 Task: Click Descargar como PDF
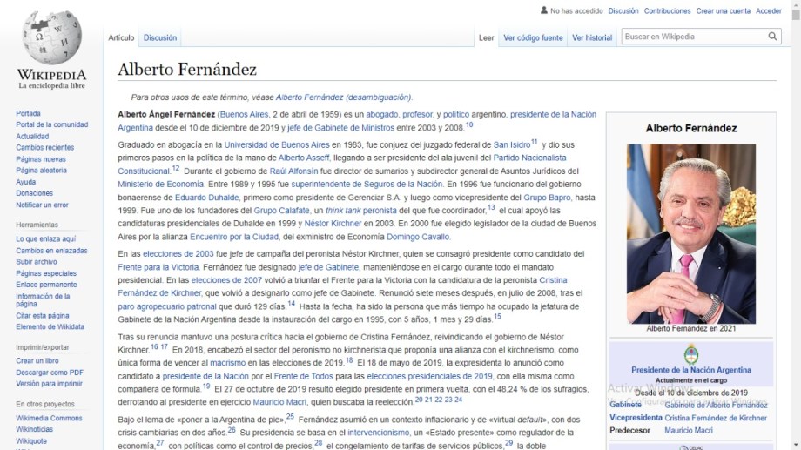[50, 373]
